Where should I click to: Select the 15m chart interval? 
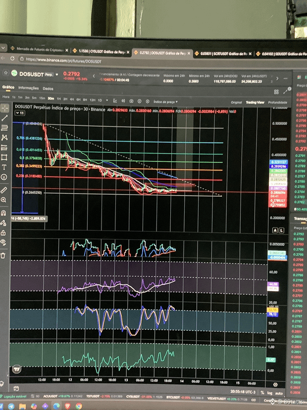pos(42,98)
